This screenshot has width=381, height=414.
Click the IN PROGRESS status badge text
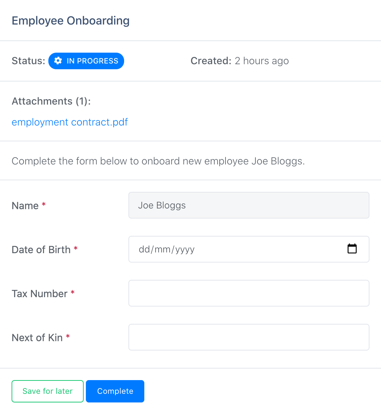click(92, 61)
